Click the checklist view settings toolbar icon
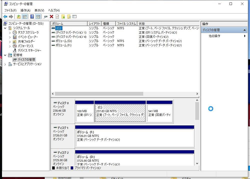The image size is (250, 179). [74, 17]
